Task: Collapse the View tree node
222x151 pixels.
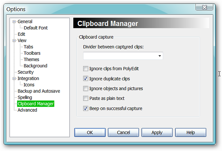Action: (14, 41)
